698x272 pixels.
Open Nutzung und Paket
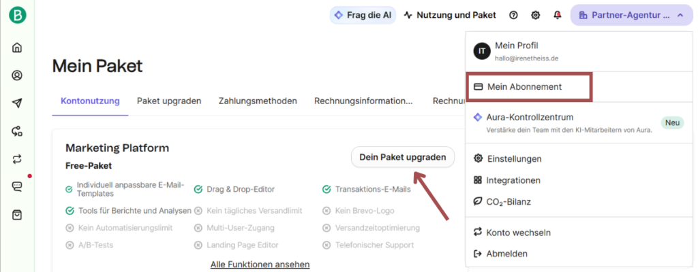(450, 15)
